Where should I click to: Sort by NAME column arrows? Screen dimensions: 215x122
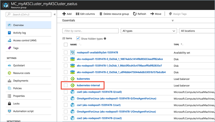coord(80,45)
